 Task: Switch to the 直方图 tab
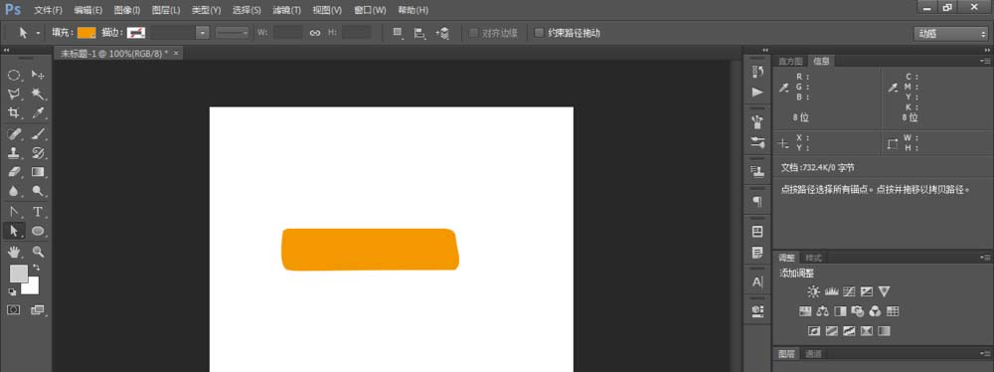coord(790,61)
